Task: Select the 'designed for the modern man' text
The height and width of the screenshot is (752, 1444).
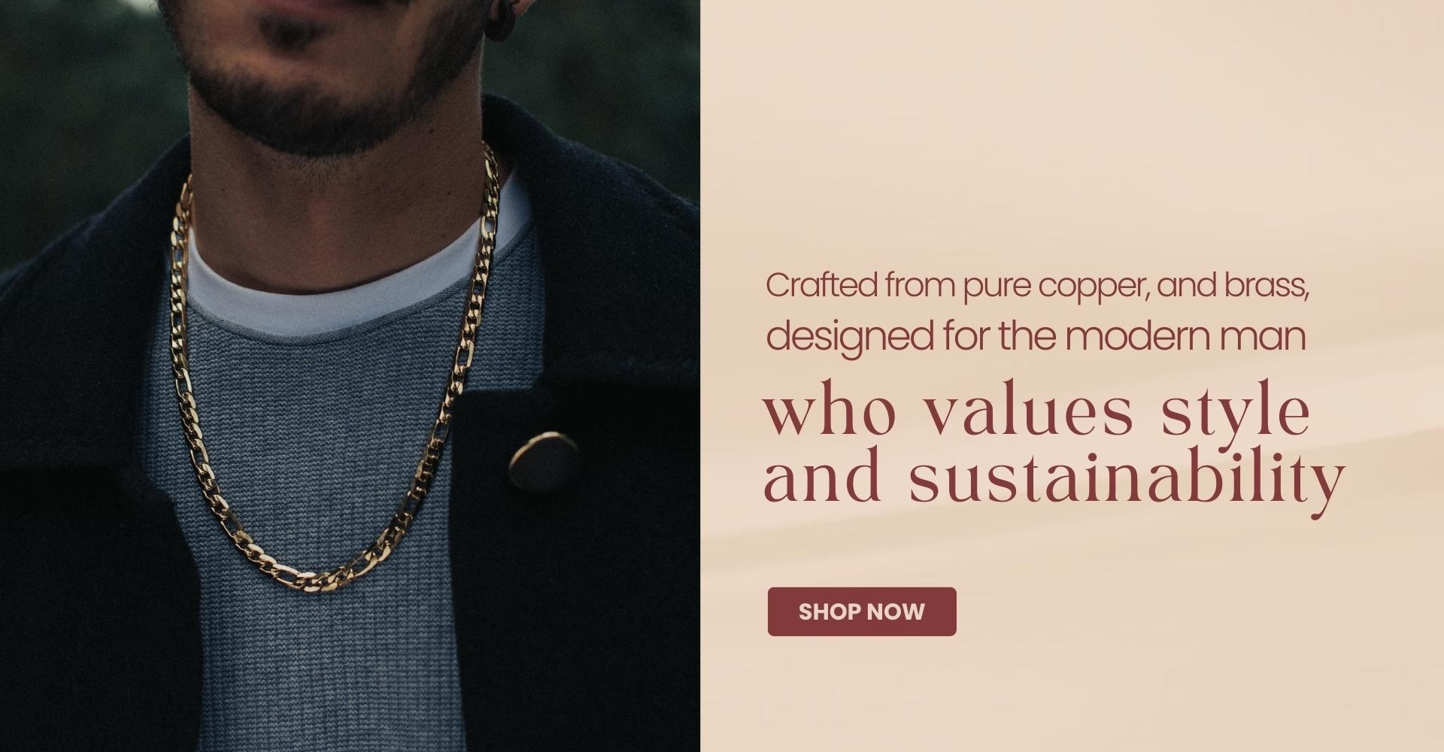Action: pos(1036,336)
